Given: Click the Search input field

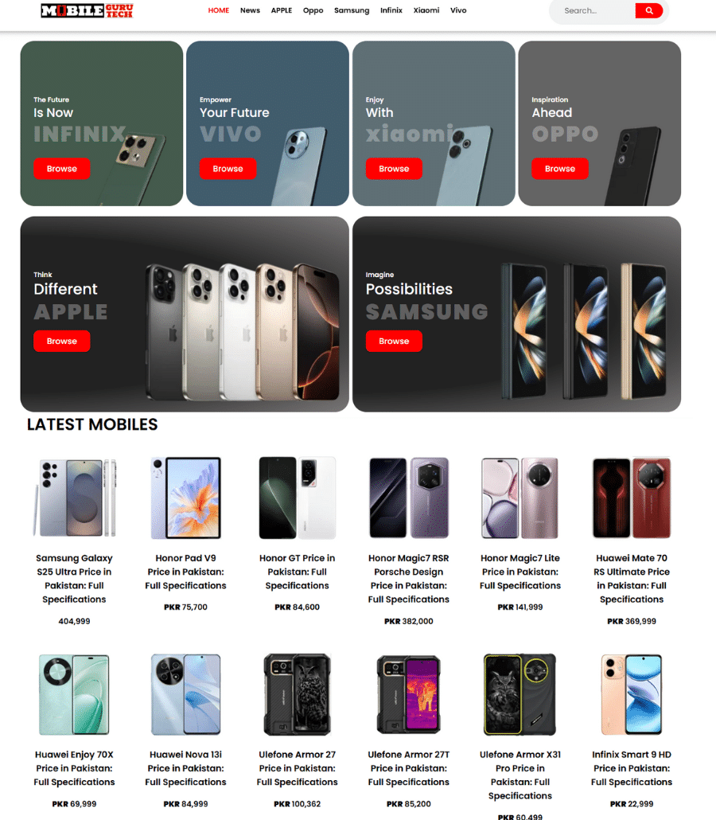Looking at the screenshot, I should 595,10.
